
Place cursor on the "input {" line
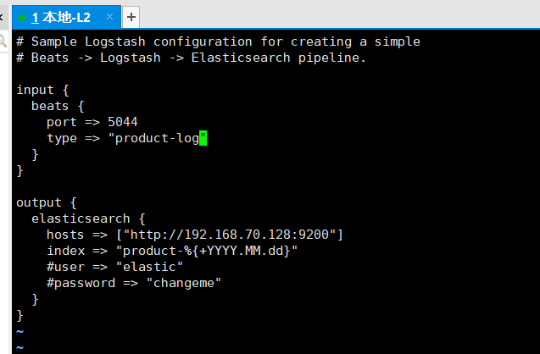(x=42, y=90)
